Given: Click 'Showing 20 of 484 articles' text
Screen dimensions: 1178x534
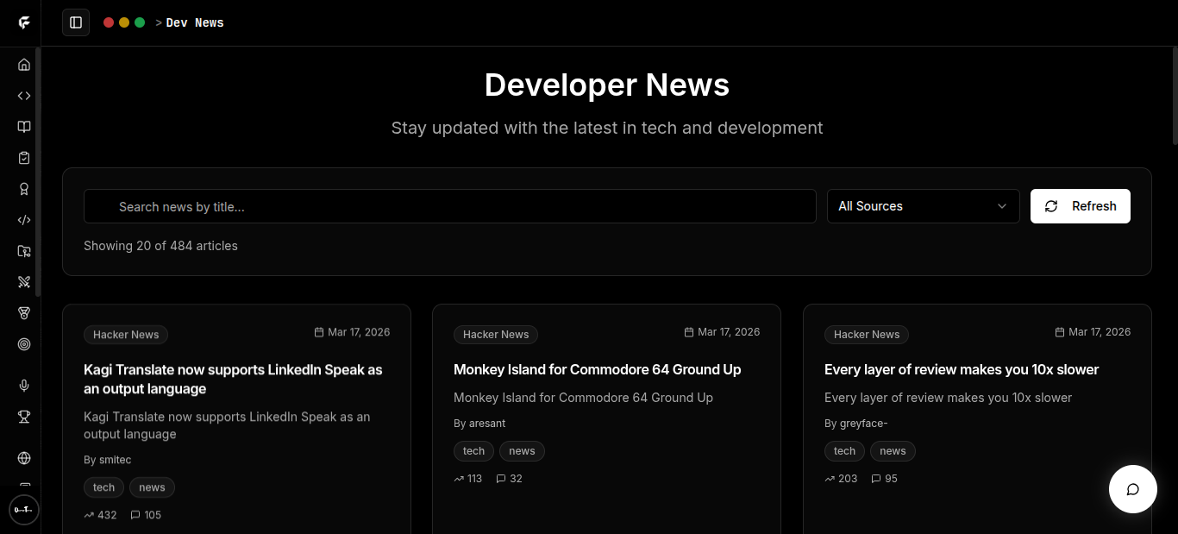Looking at the screenshot, I should point(160,246).
